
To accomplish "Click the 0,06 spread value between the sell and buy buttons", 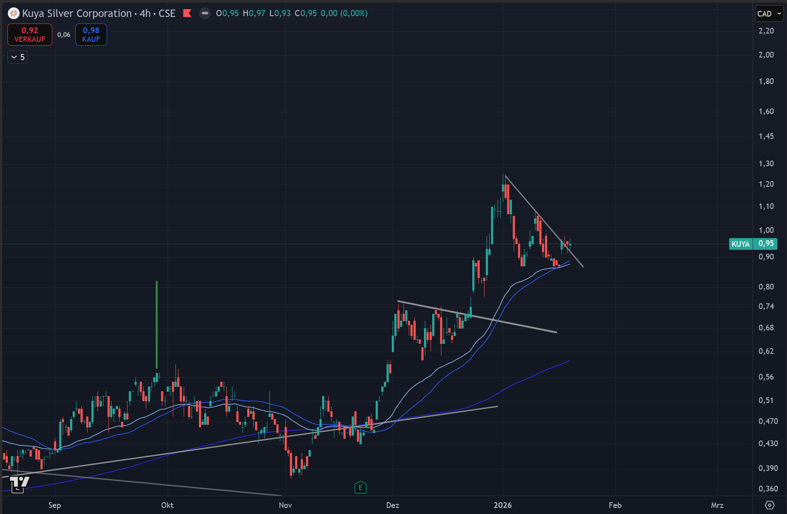I will (64, 35).
